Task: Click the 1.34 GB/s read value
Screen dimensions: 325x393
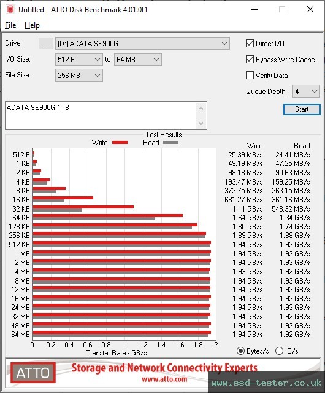Action: pyautogui.click(x=295, y=218)
